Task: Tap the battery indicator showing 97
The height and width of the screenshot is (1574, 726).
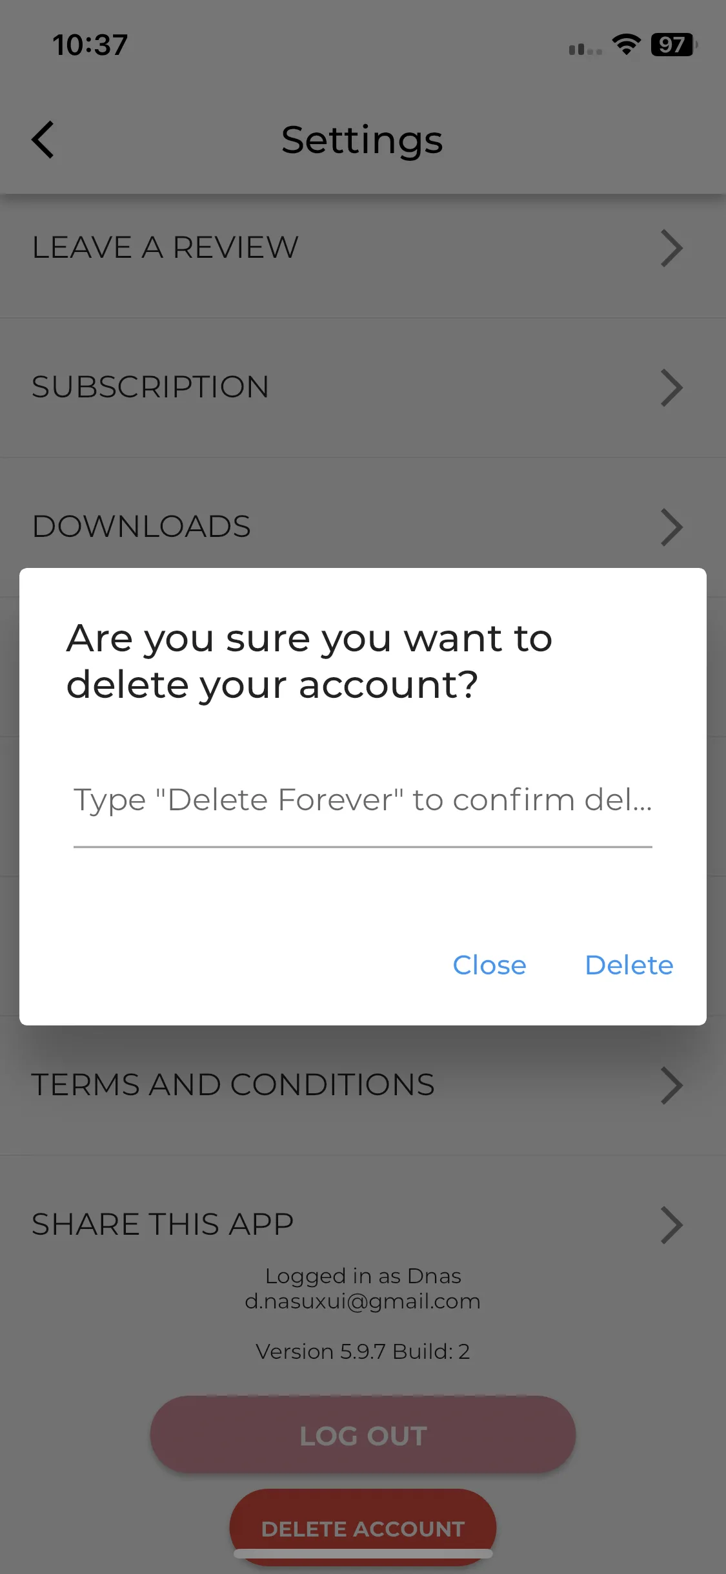Action: 674,45
